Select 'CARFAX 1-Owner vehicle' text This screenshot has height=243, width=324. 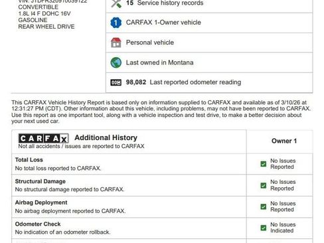click(163, 23)
